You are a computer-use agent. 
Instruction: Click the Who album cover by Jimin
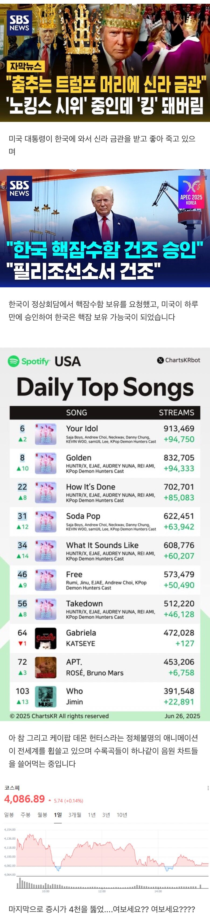tap(45, 697)
